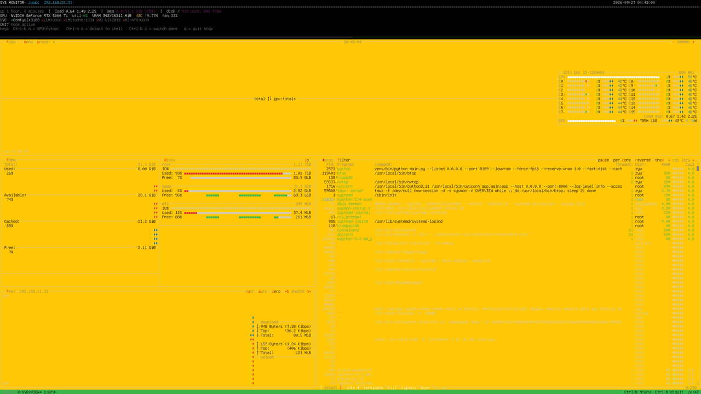Image resolution: width=701 pixels, height=394 pixels.
Task: Switch to next network interface with n arrow
Action: (309, 292)
